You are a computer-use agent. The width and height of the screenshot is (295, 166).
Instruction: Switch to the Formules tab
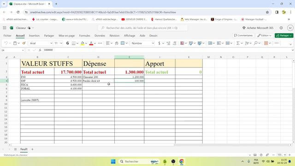(84, 36)
